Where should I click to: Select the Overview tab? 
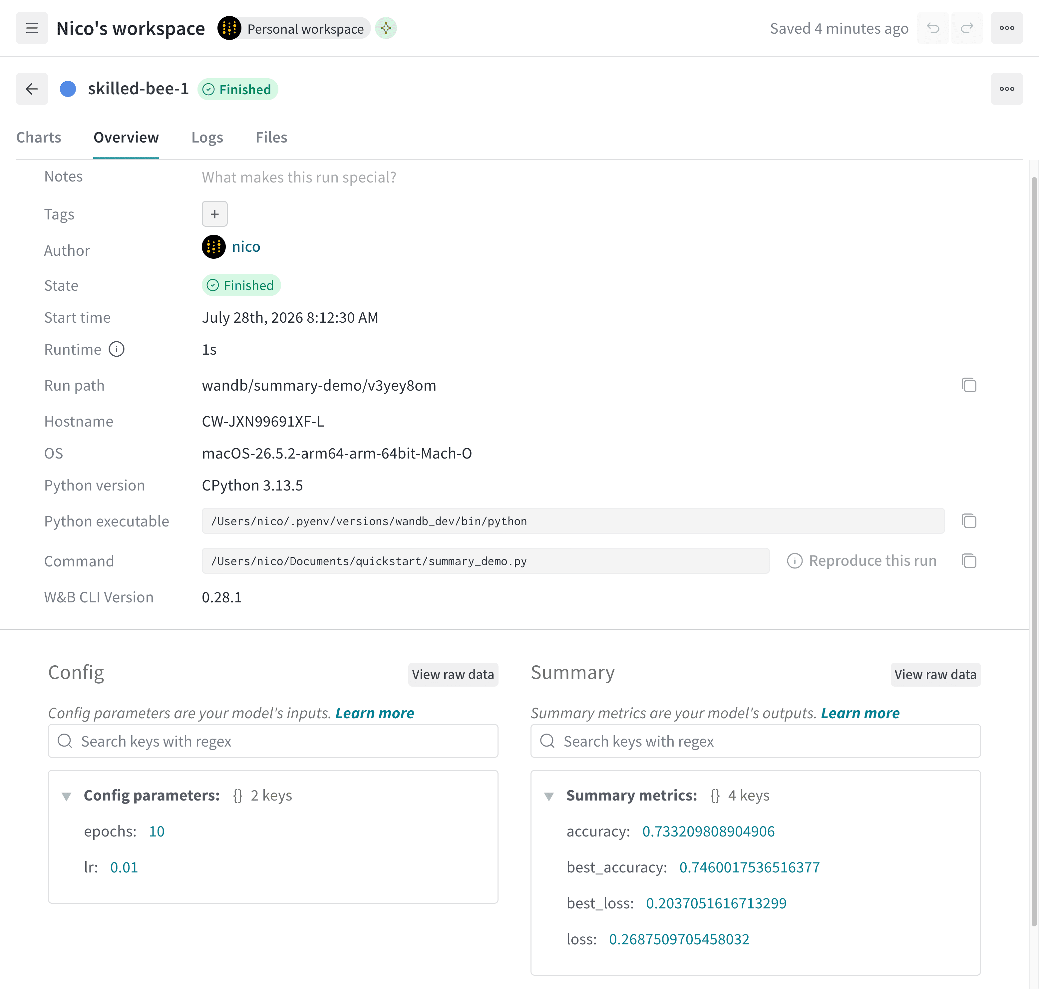(x=126, y=138)
